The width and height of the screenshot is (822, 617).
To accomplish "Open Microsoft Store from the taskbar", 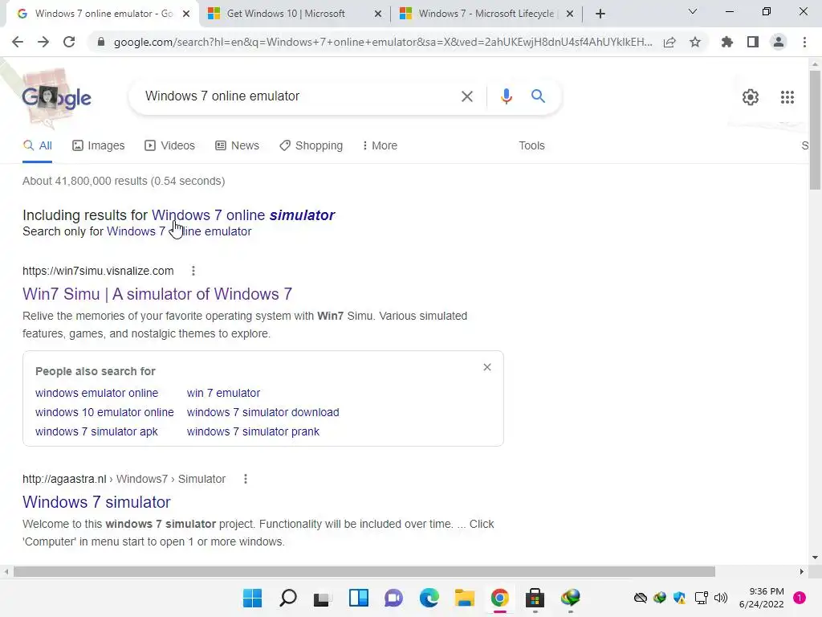I will click(535, 598).
